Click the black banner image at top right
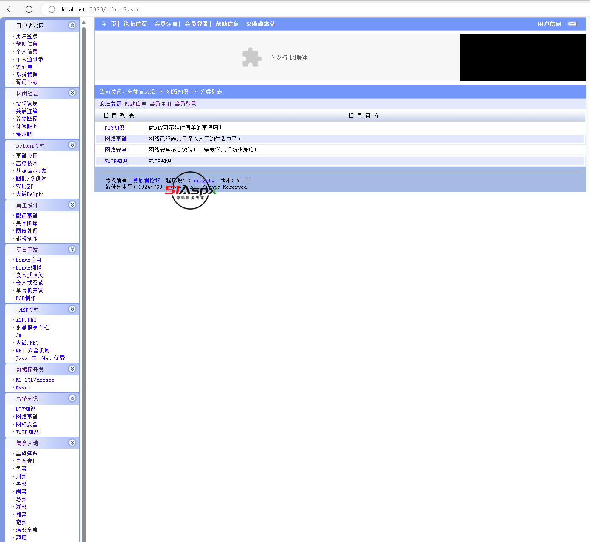Image resolution: width=590 pixels, height=542 pixels. click(522, 57)
